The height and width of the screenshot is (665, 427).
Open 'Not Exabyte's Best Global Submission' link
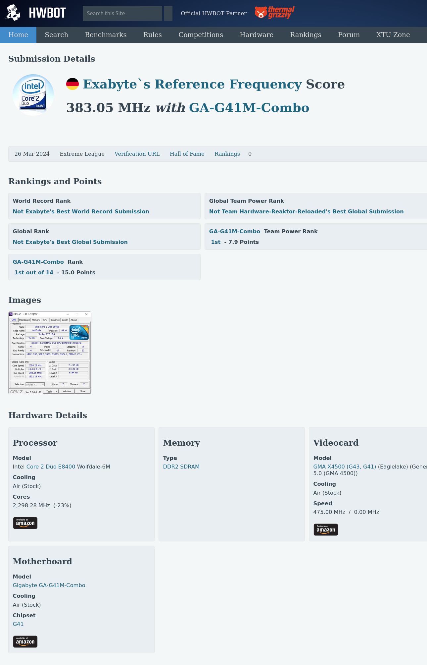click(70, 242)
